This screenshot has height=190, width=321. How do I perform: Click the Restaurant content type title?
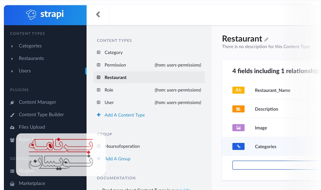242,39
